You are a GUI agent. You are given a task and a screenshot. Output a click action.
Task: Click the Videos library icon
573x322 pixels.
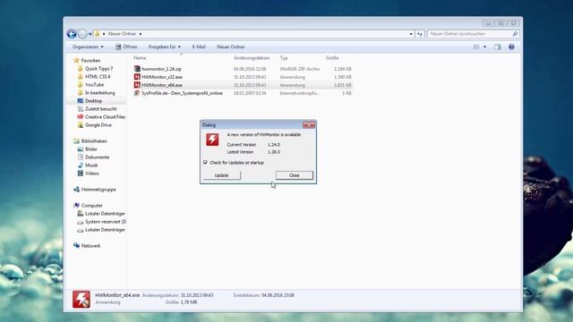tap(81, 173)
